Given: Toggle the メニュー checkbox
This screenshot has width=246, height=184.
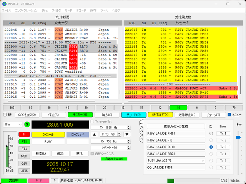Looking at the screenshot, I should click(x=229, y=115).
